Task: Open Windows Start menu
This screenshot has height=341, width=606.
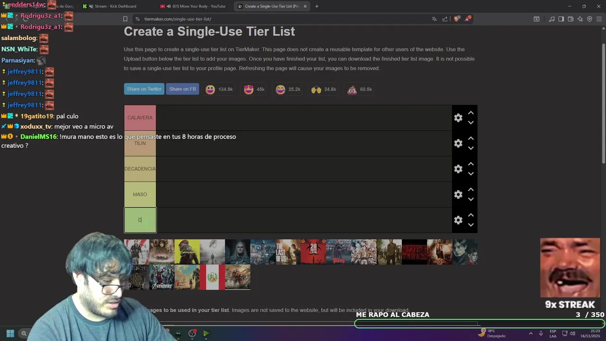Action: 10,333
